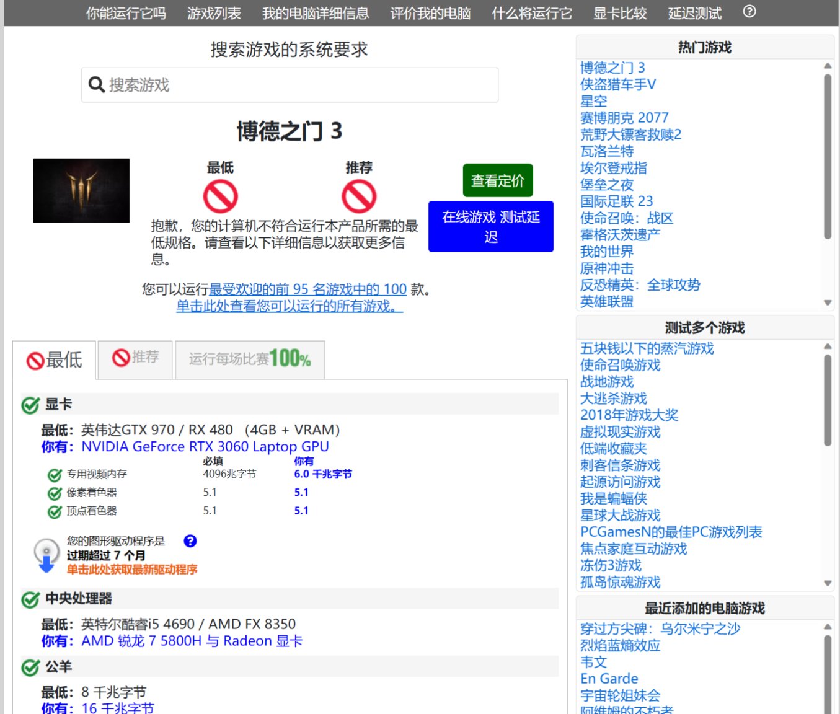Viewport: 840px width, 714px height.
Task: Click the down arrow of 测试多个游戏 scrollbar
Action: click(x=828, y=583)
